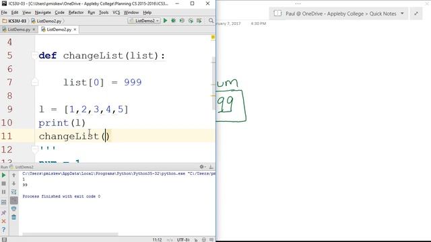Click OneNote's three-dots menu at top
The width and height of the screenshot is (431, 242).
[x=298, y=4]
